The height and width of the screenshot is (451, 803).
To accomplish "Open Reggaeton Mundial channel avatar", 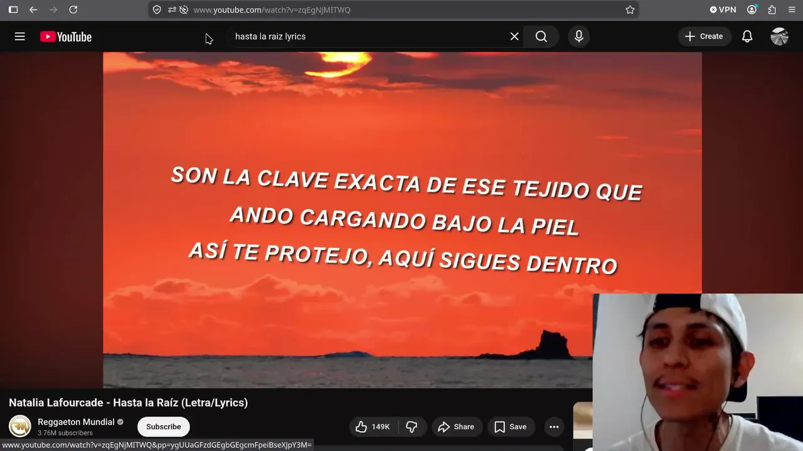I will (x=19, y=427).
